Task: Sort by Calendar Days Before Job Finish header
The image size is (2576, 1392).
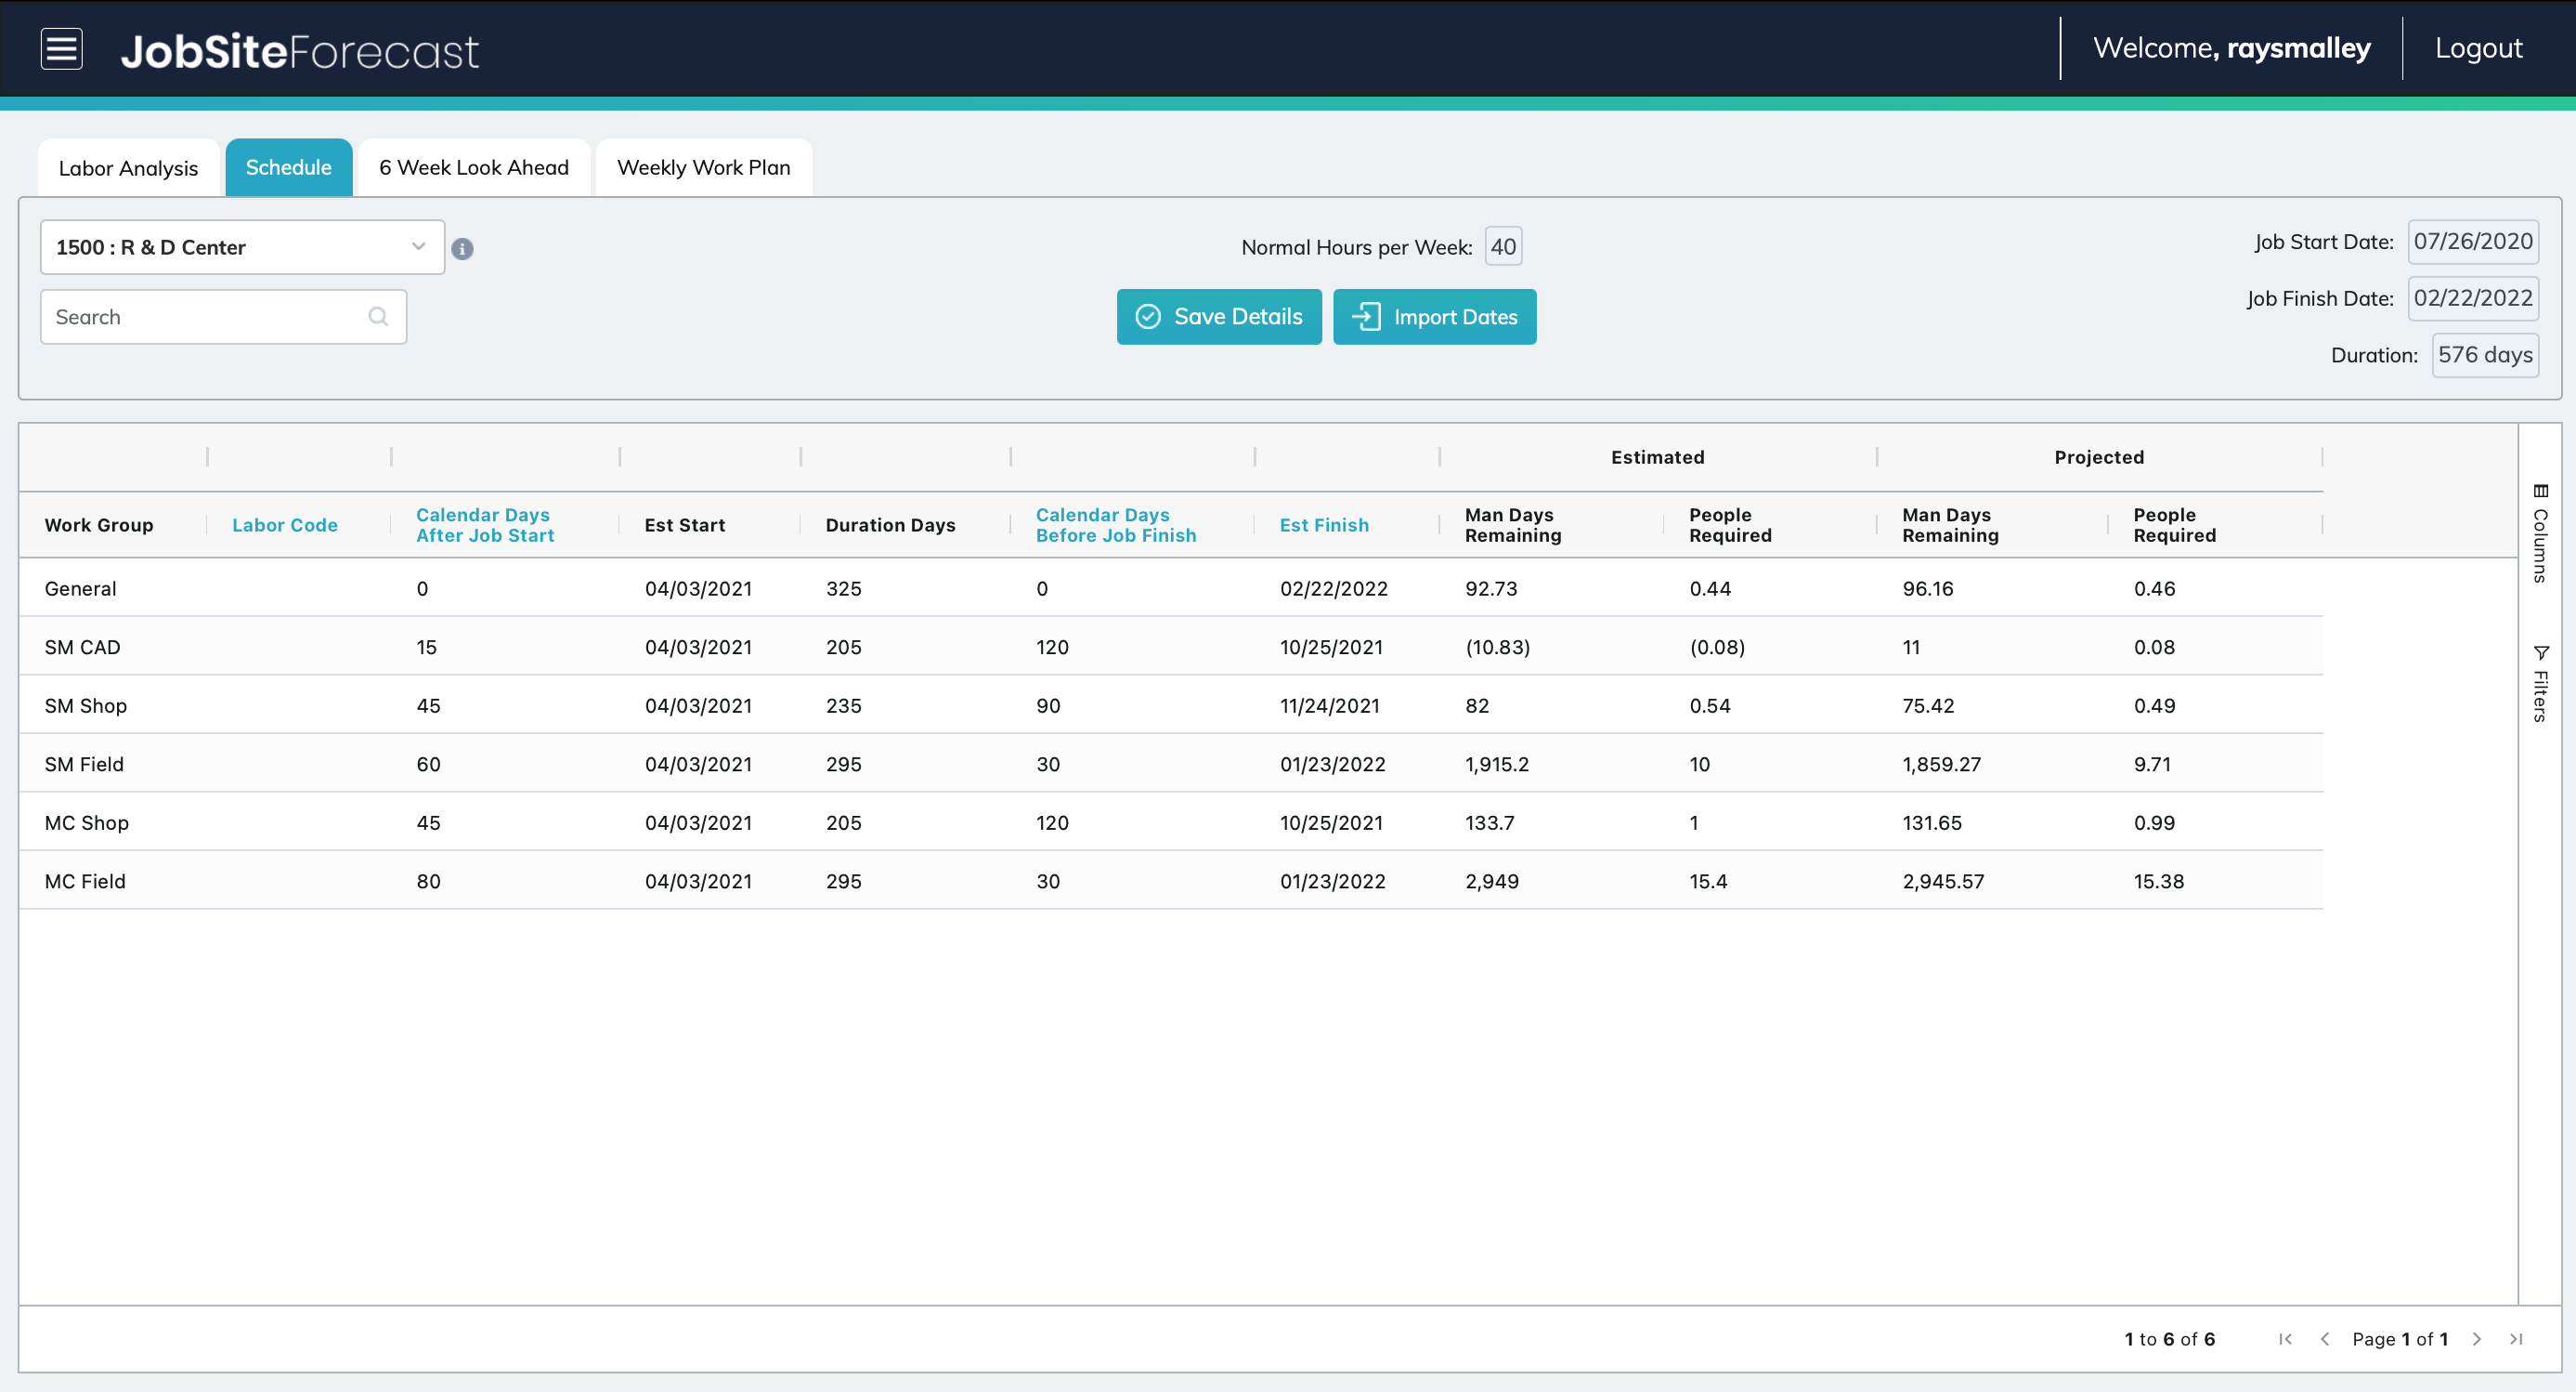Action: pyautogui.click(x=1116, y=525)
